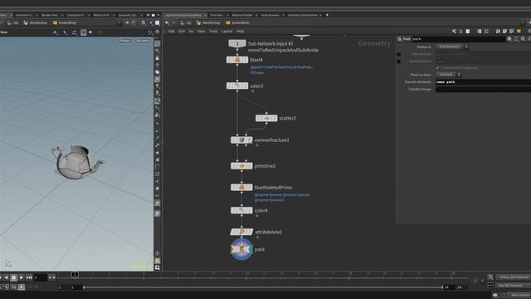Click the Auto Update button

click(519, 296)
